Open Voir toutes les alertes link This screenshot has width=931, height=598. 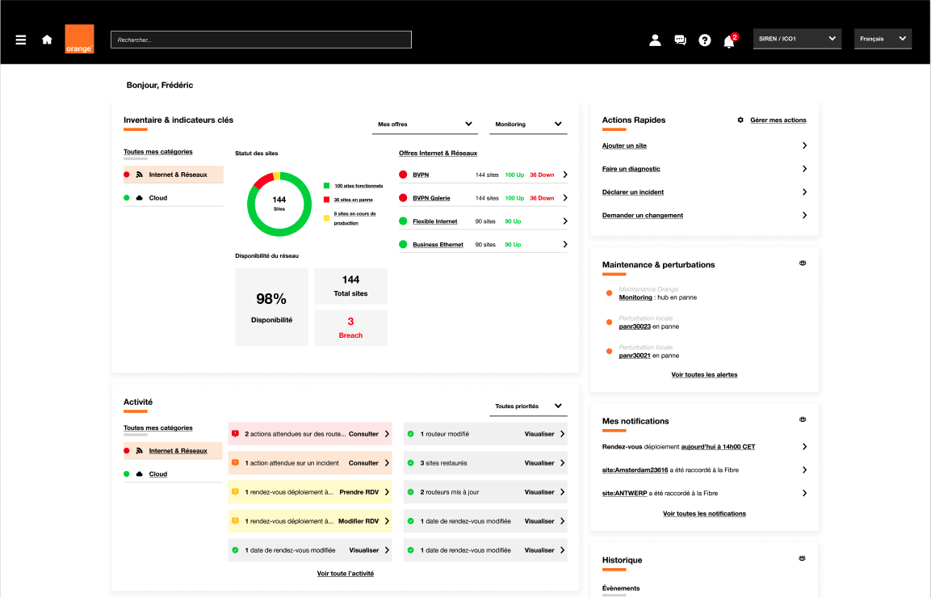point(704,375)
